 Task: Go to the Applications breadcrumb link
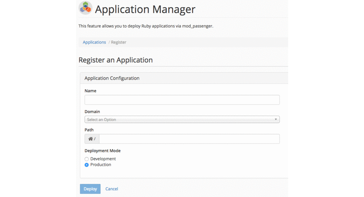pos(94,42)
